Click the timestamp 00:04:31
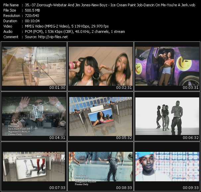The width and height of the screenshot is (201, 192). 57,138
